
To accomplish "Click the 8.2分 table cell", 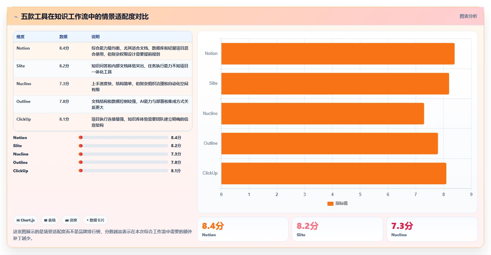I will click(64, 66).
